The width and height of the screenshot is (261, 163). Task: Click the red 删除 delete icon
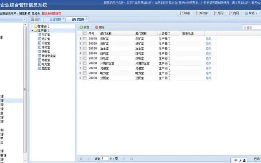coord(97,27)
